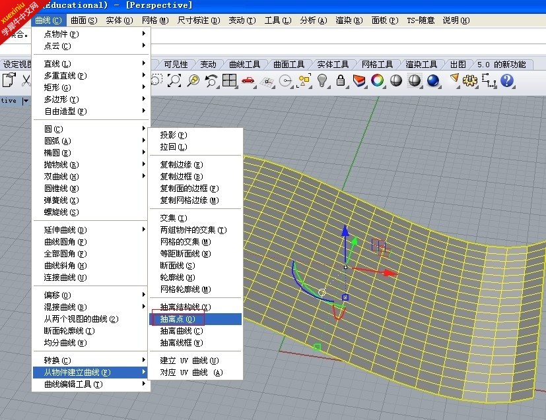Switch to the 出图 toolbar tab

458,65
